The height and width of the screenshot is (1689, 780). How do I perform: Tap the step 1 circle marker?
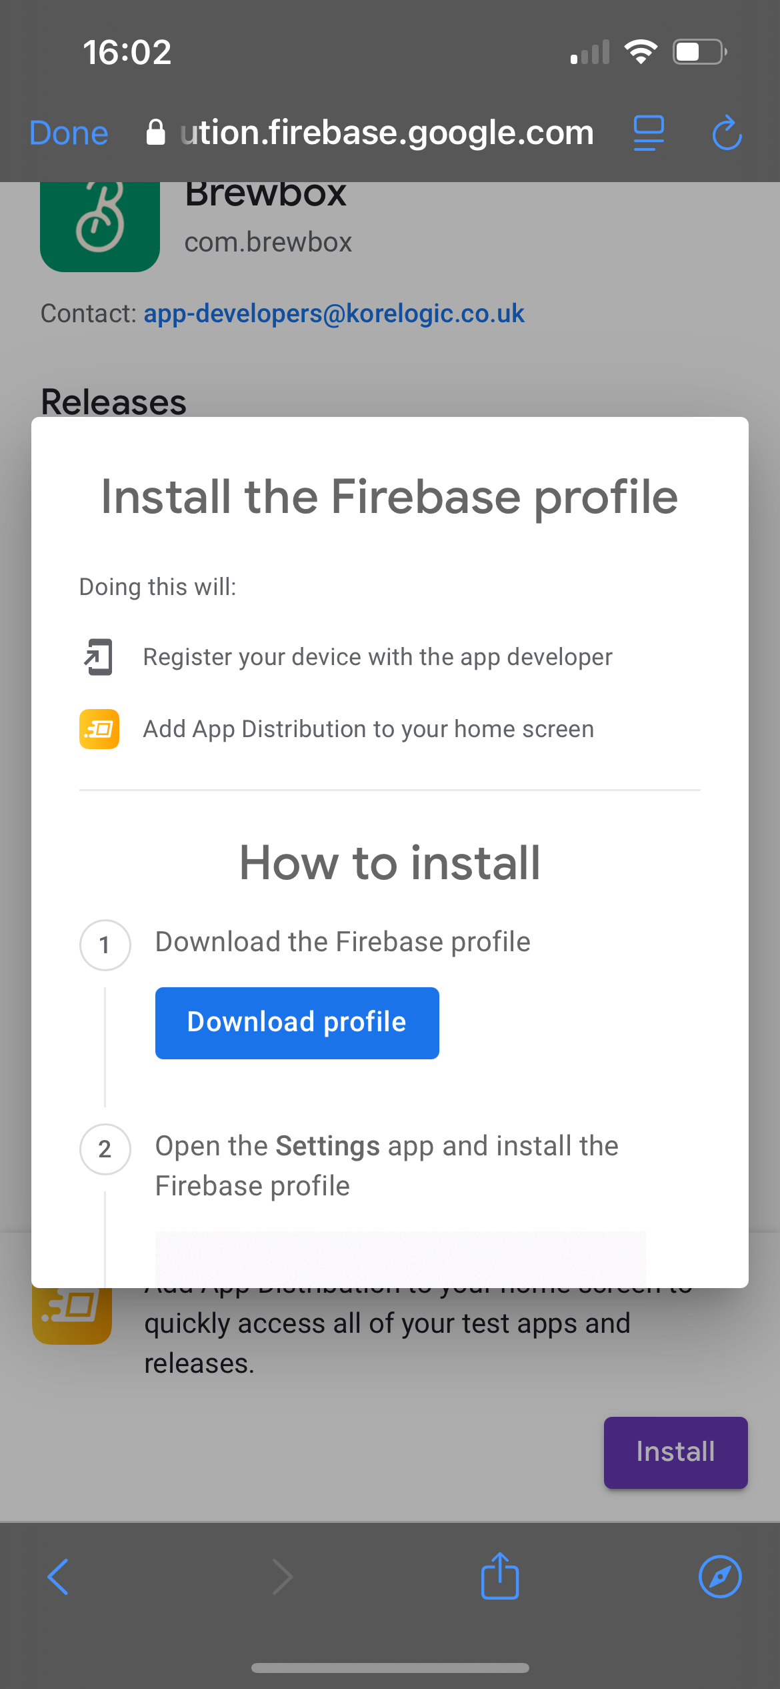[105, 945]
